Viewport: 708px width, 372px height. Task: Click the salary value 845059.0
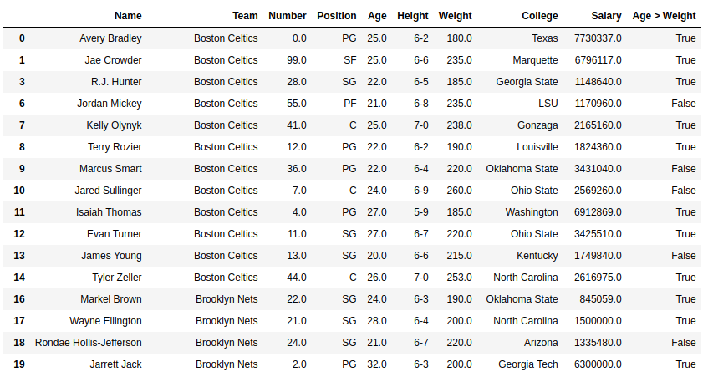600,299
